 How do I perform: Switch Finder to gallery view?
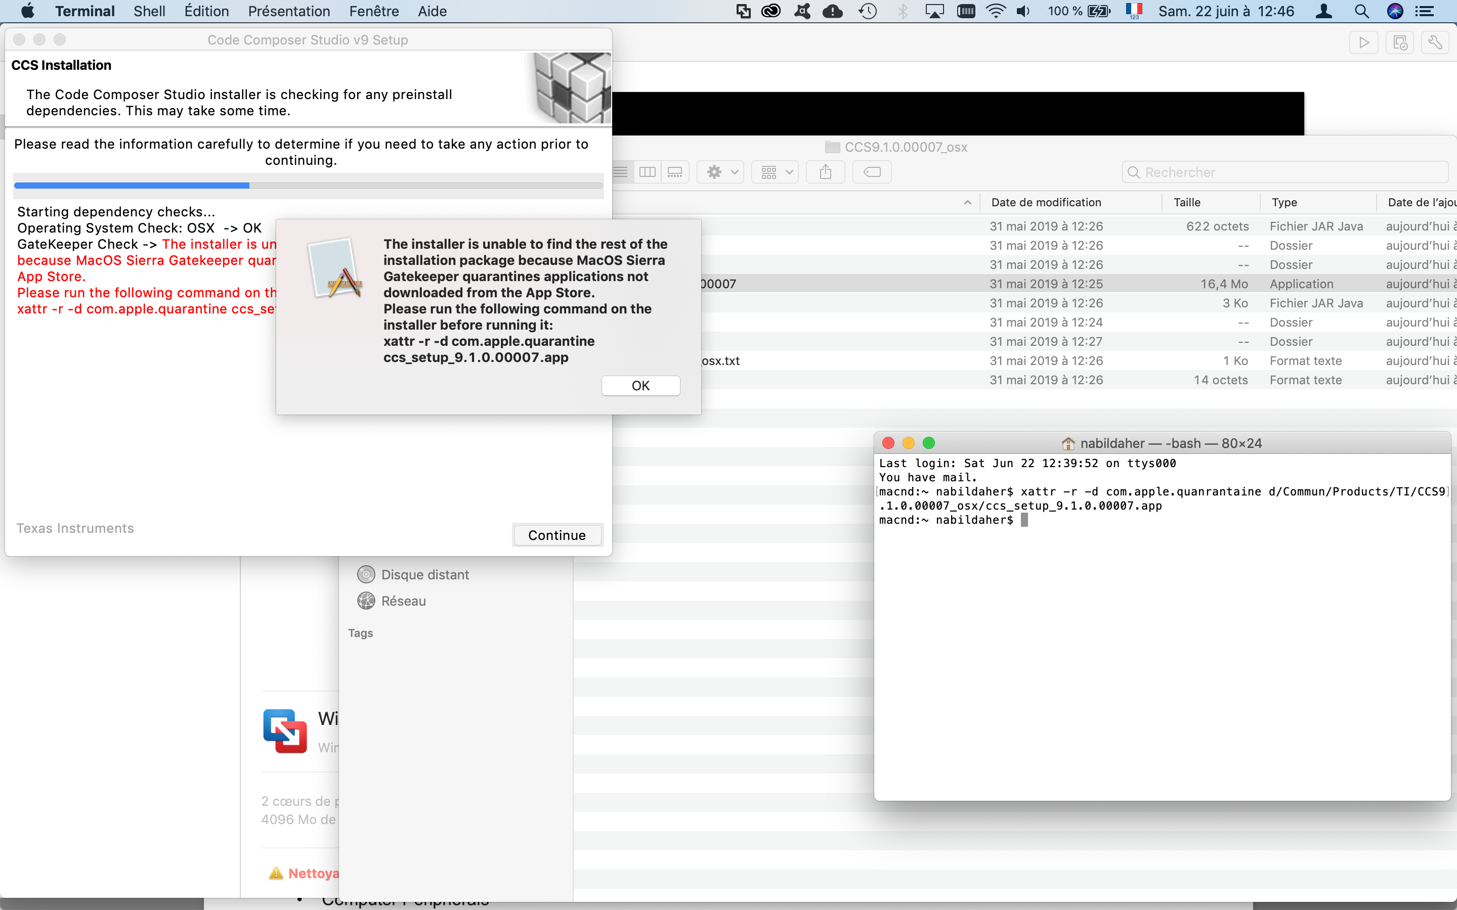[x=675, y=172]
